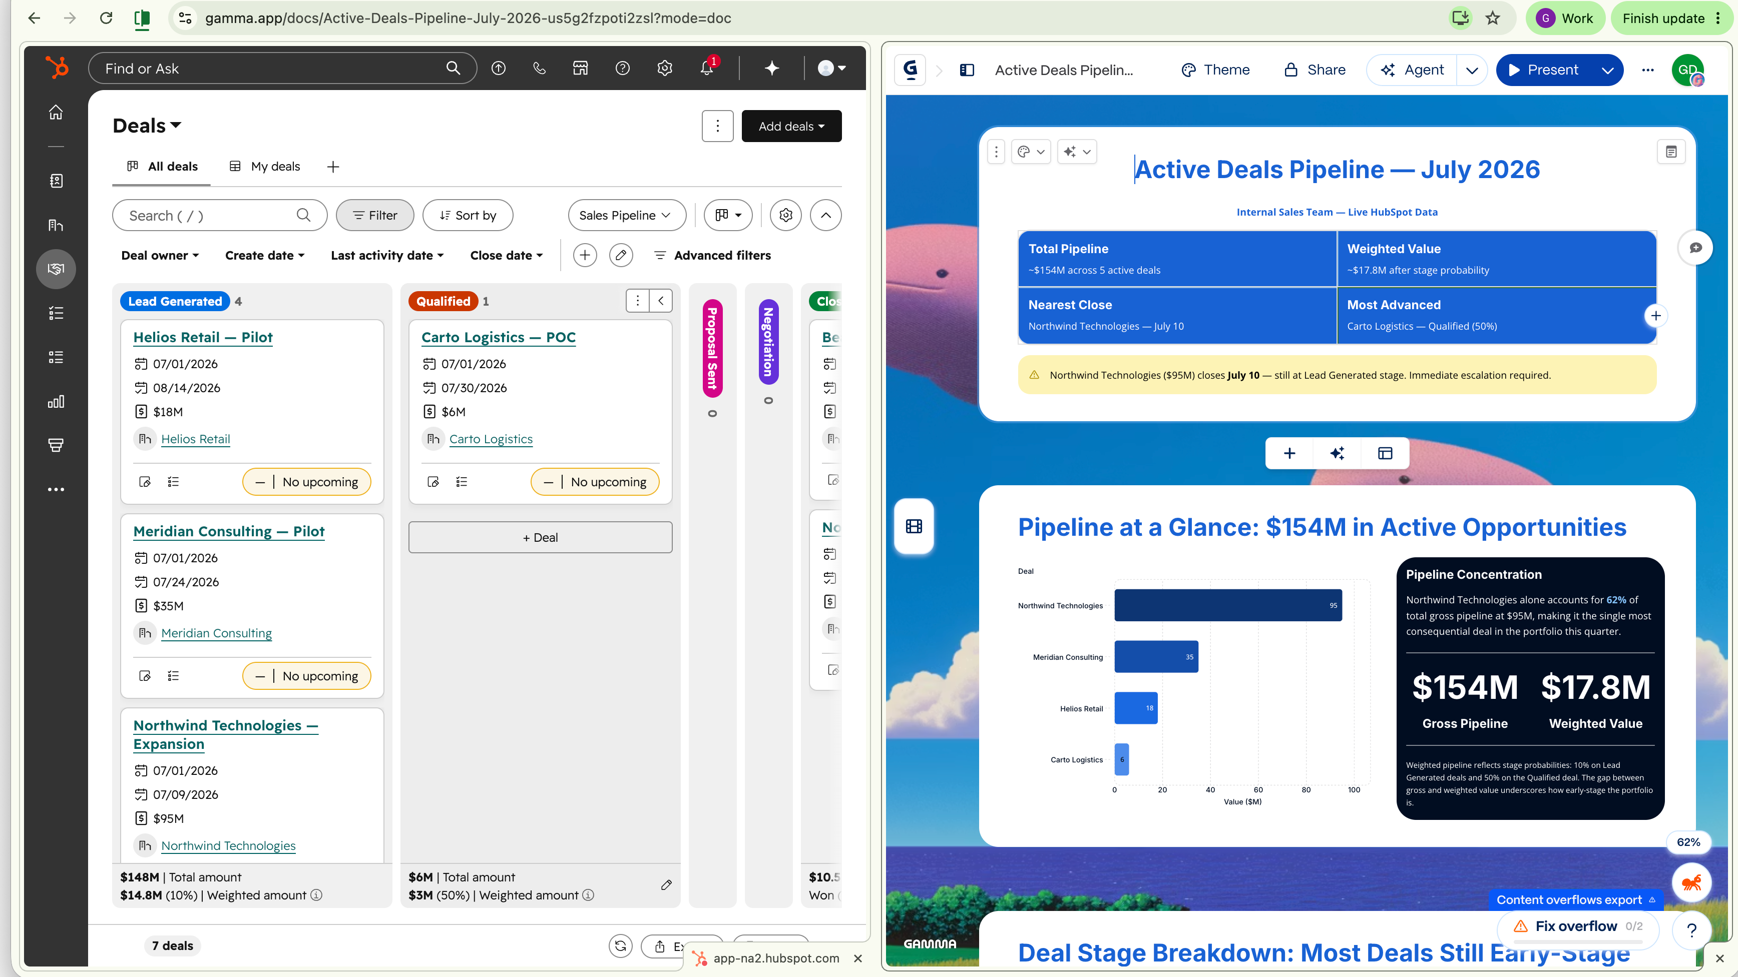The height and width of the screenshot is (977, 1738).
Task: Click the Sort by button
Action: pos(468,215)
